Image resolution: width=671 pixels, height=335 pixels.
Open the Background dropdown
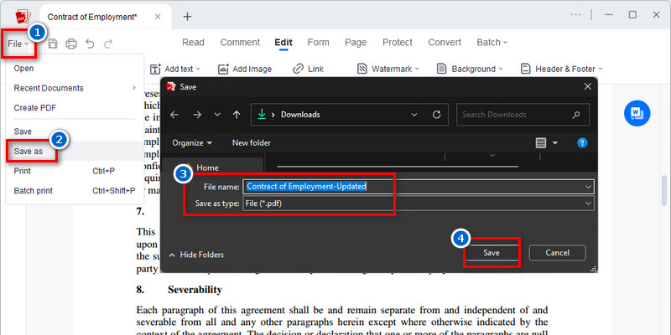(470, 69)
